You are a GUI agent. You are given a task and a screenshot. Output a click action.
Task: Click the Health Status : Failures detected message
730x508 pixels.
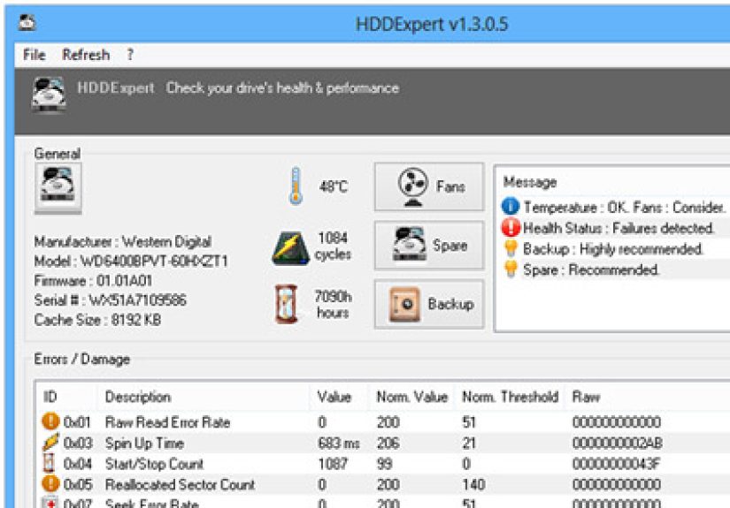pos(619,228)
